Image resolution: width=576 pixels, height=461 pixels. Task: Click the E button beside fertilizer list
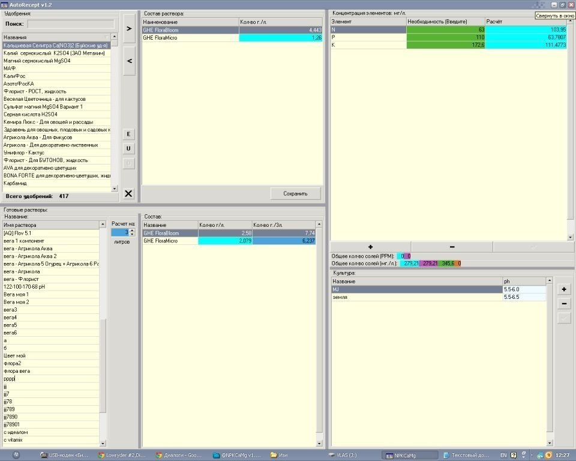click(128, 134)
